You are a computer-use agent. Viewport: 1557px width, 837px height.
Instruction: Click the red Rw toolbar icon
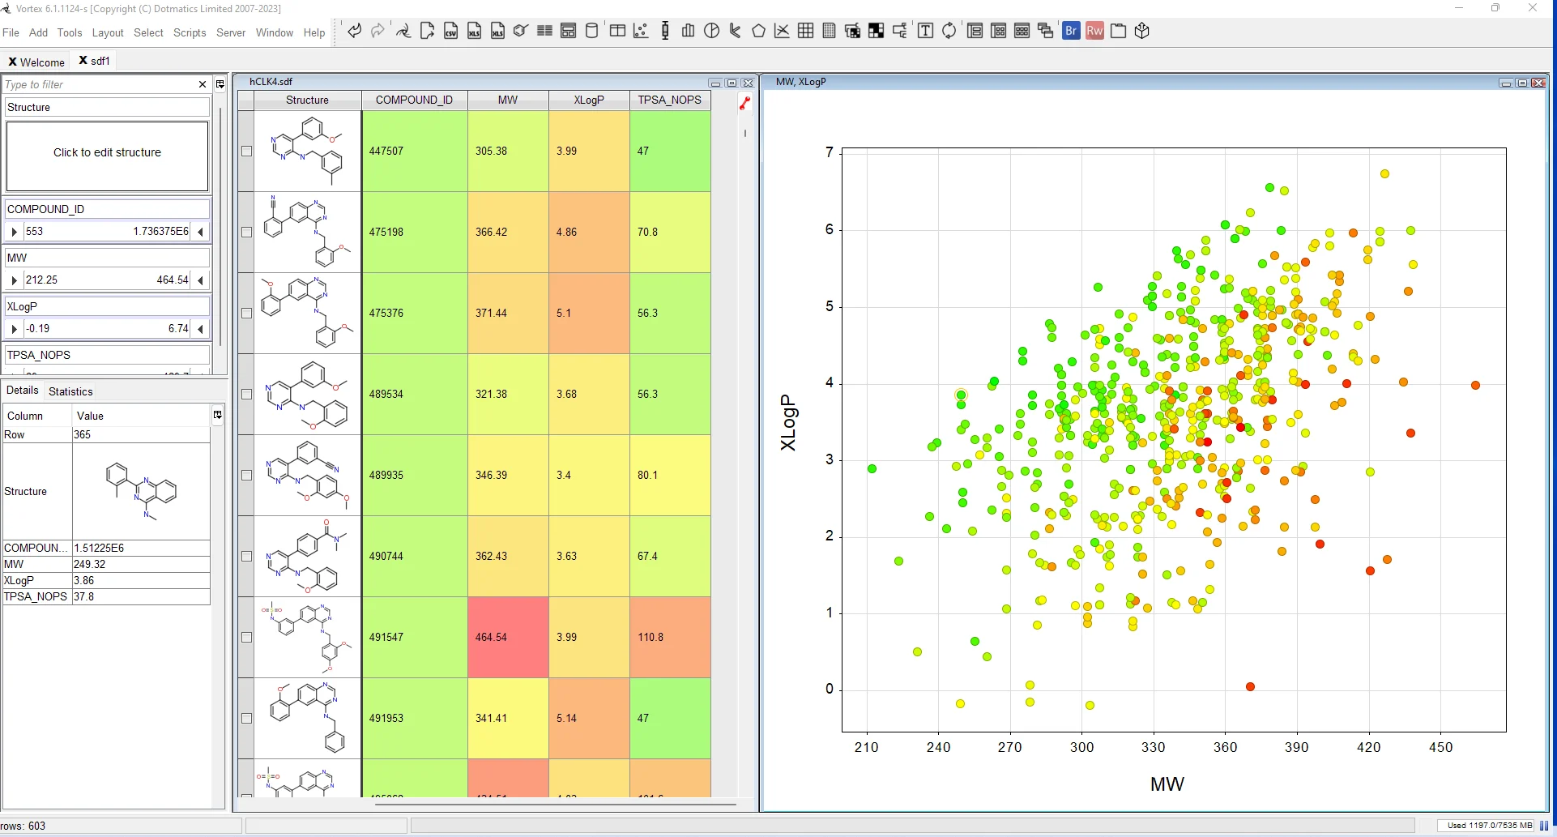[x=1094, y=31]
